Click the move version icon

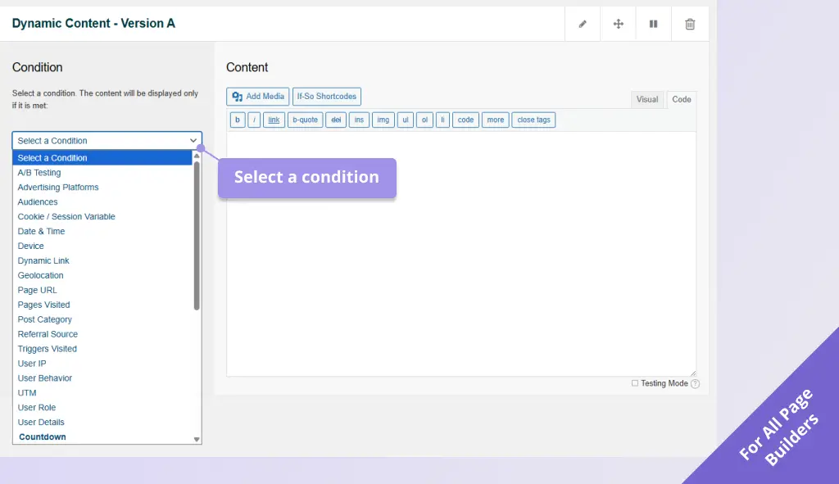click(618, 23)
